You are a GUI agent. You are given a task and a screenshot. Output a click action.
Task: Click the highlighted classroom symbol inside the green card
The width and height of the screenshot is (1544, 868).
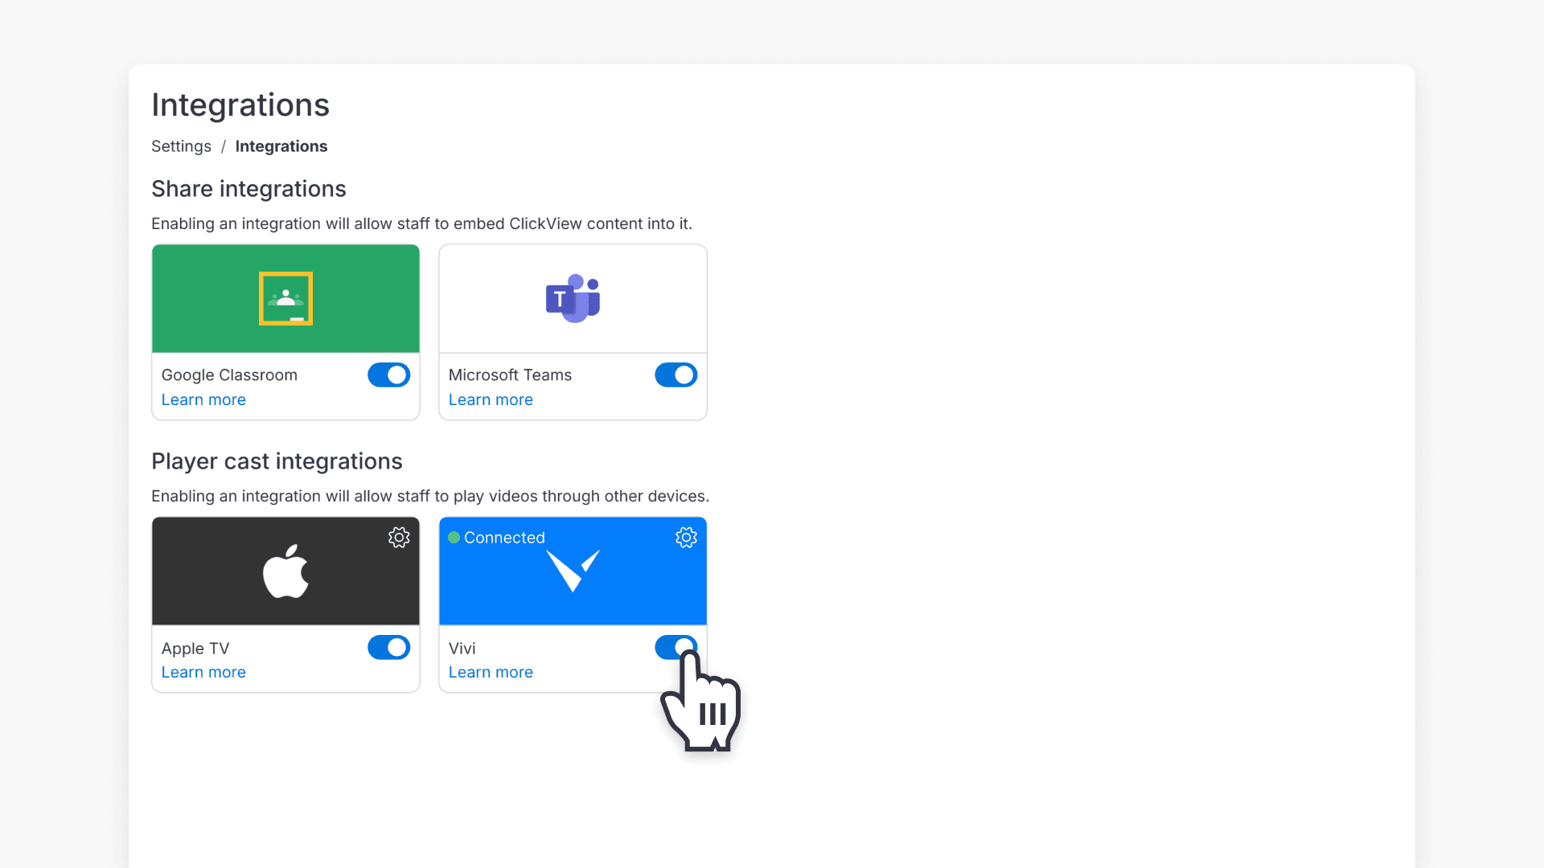point(285,298)
